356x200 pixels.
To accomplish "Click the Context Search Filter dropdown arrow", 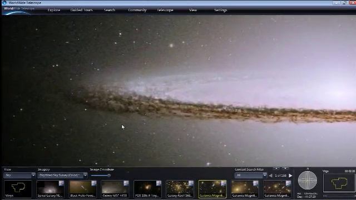I will click(x=265, y=176).
